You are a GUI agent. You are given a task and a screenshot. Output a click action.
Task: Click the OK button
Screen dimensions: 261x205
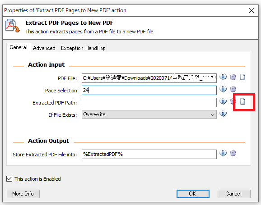[x=193, y=194]
